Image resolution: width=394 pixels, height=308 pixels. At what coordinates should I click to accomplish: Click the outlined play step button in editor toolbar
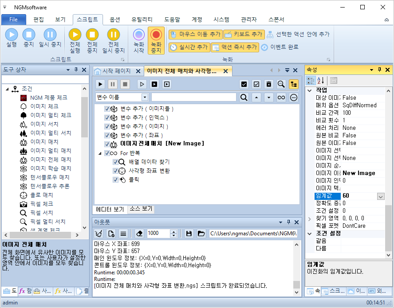pyautogui.click(x=142, y=84)
